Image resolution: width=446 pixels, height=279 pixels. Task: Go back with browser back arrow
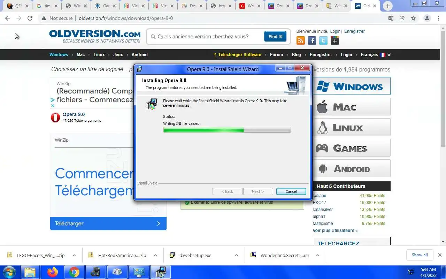[x=8, y=18]
